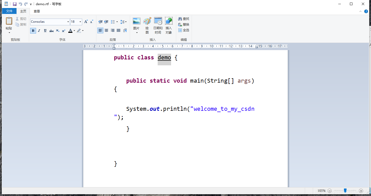The image size is (371, 196).
Task: Save the document from quick access toolbar
Action: [x=15, y=4]
